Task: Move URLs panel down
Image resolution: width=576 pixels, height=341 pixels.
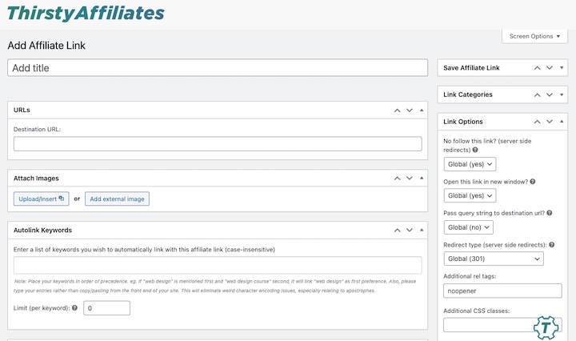Action: (410, 110)
